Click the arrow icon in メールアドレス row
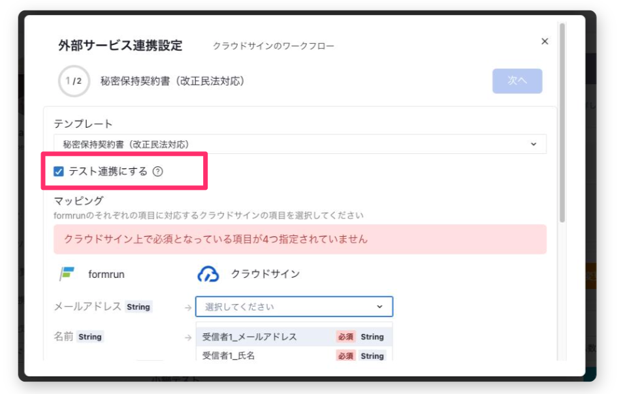This screenshot has width=625, height=394. tap(188, 307)
